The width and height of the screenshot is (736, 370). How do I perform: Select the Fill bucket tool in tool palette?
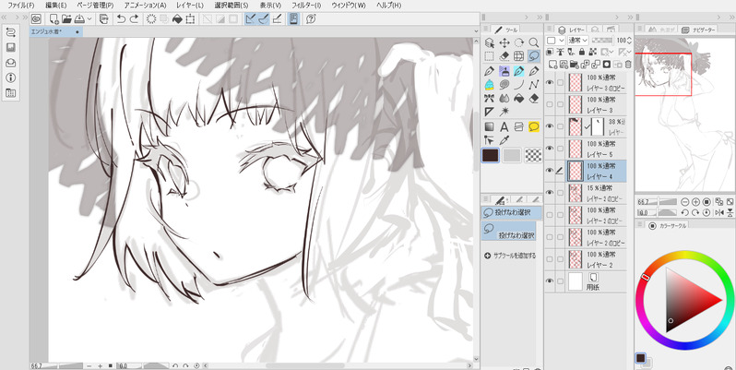(x=518, y=99)
